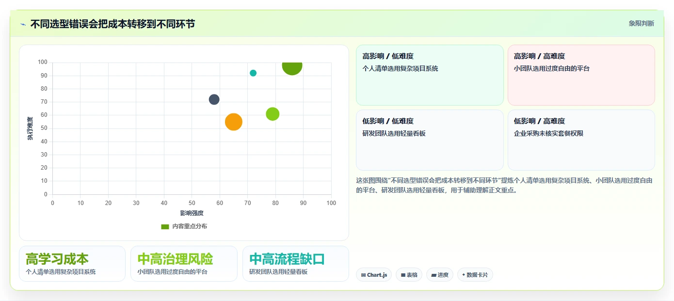Click the 象限判断 label in the header
Image resolution: width=674 pixels, height=301 pixels.
click(x=641, y=23)
